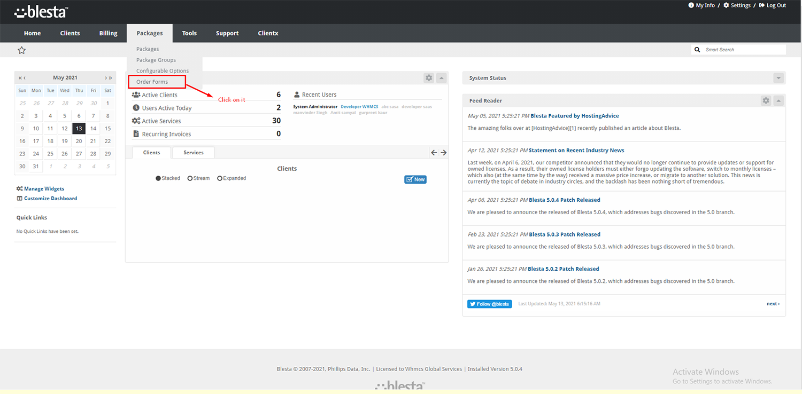Click Follow @blesta Twitter button
802x394 pixels.
(489, 304)
